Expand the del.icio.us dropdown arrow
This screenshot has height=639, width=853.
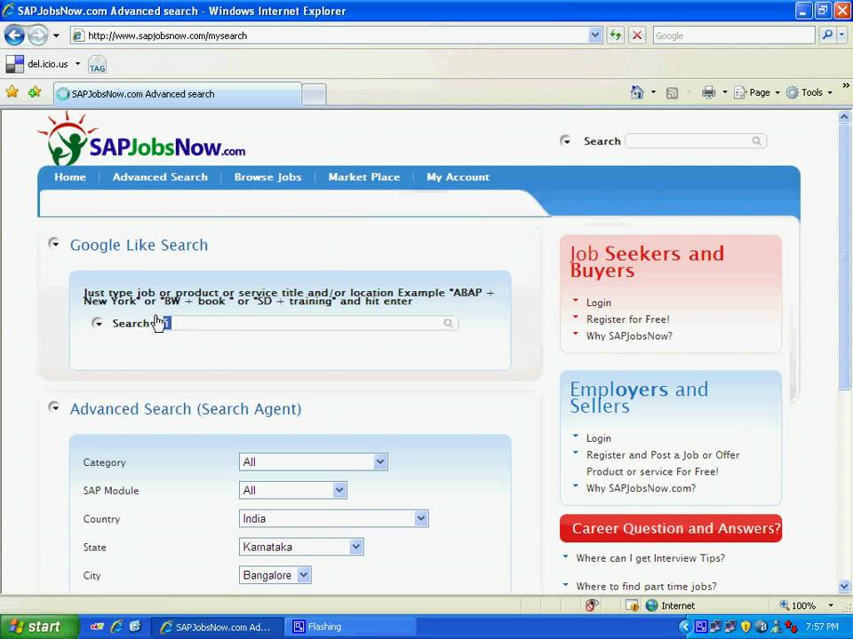[x=77, y=64]
